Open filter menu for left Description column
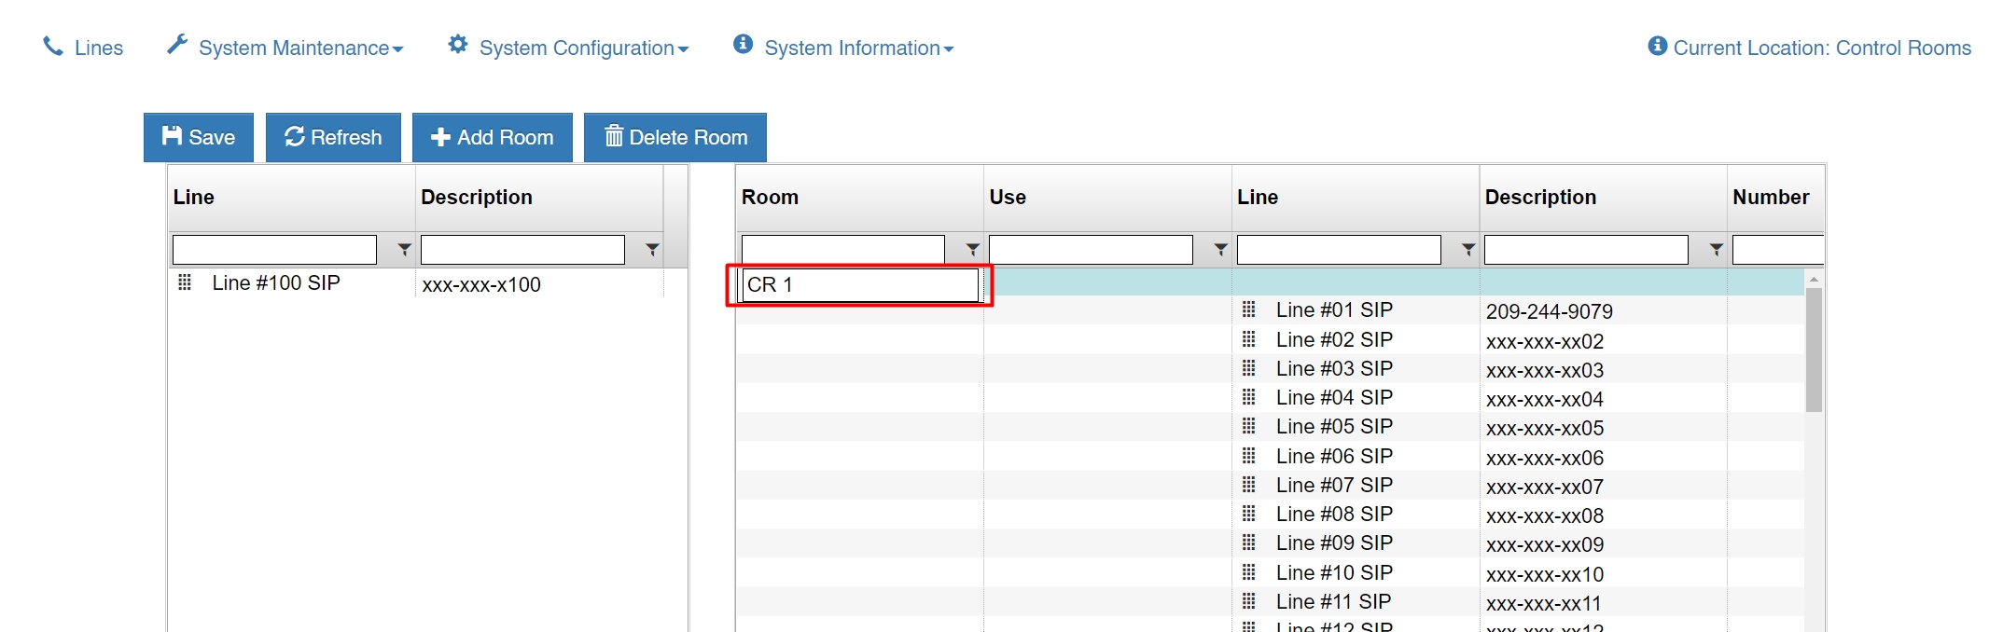This screenshot has height=632, width=1989. 652,250
